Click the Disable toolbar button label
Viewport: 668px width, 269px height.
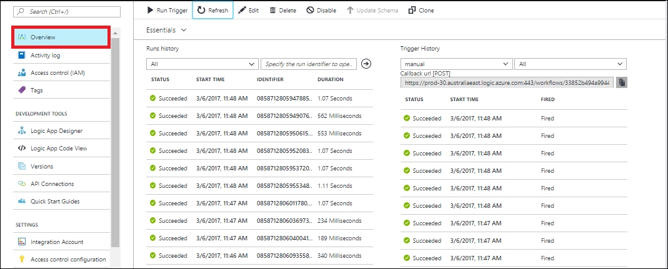[326, 11]
